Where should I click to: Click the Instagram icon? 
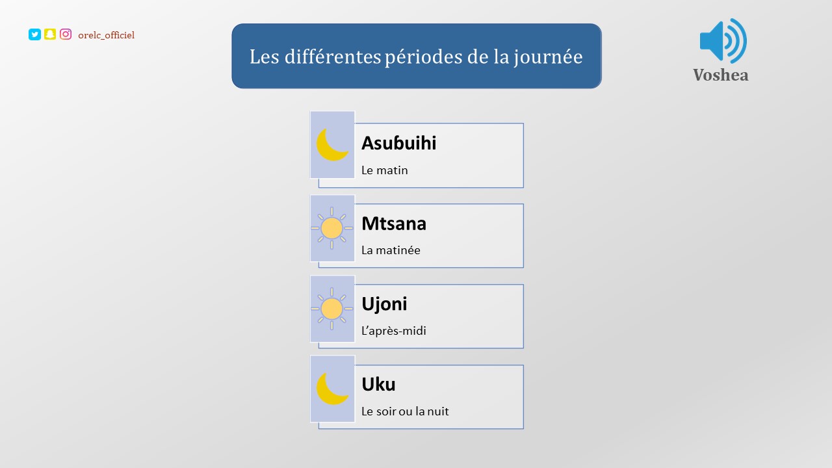pyautogui.click(x=66, y=34)
